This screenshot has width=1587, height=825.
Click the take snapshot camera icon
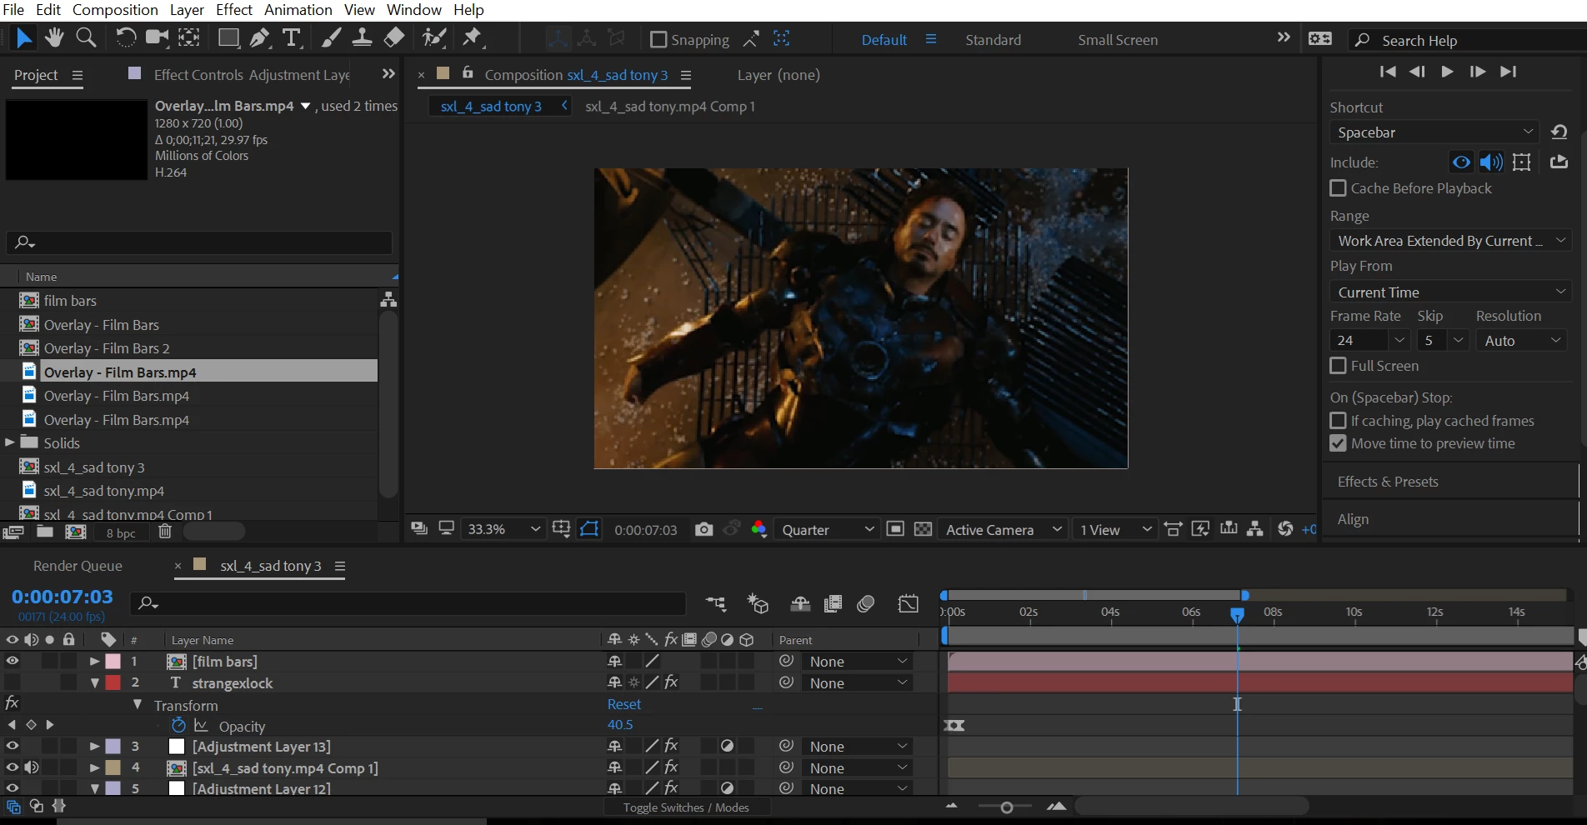pyautogui.click(x=703, y=529)
